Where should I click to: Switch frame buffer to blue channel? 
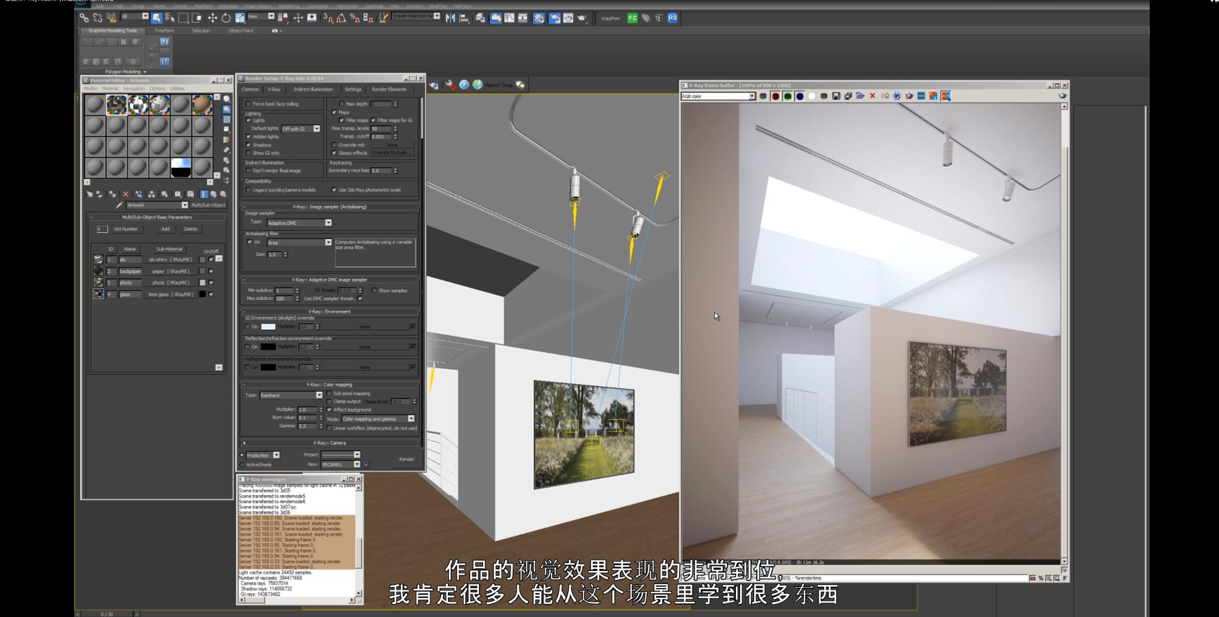pos(800,96)
